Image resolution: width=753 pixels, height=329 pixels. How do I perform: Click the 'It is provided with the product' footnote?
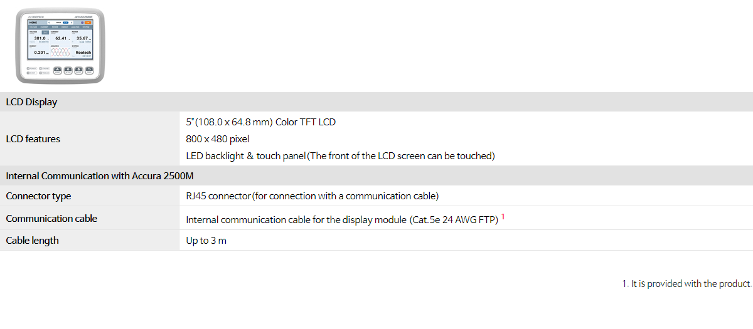[x=687, y=284]
